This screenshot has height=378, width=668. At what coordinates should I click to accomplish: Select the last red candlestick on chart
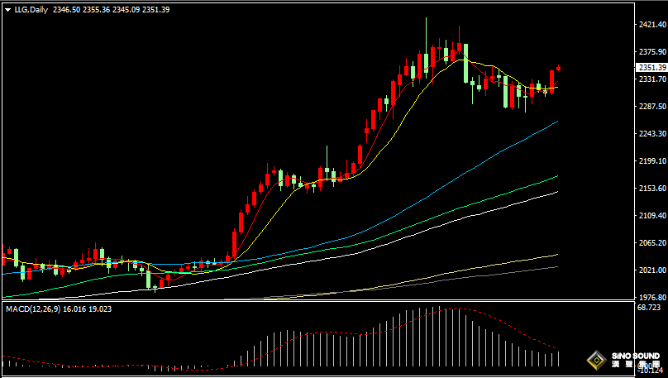[559, 68]
